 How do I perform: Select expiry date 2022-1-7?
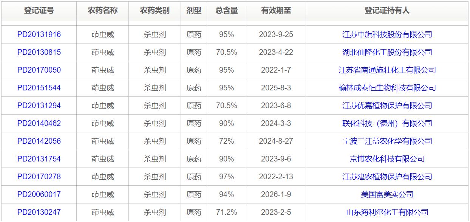(276, 70)
